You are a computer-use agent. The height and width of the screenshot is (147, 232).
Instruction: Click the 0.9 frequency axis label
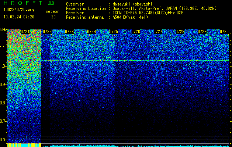(x=3, y=85)
